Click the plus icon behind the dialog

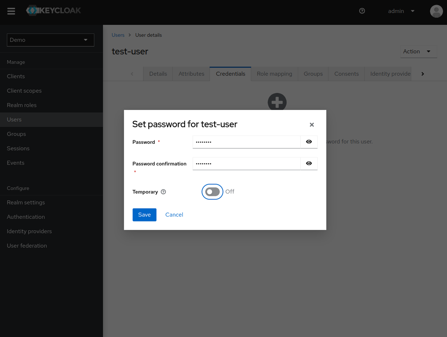click(277, 102)
